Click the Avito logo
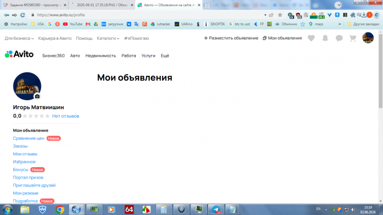This screenshot has width=383, height=215. point(19,54)
